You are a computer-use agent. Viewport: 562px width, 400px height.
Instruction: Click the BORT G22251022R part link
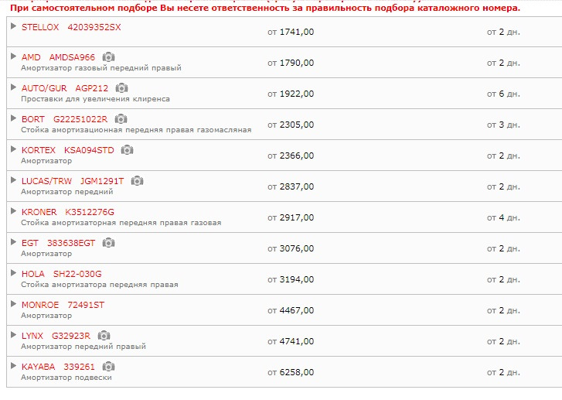click(64, 119)
